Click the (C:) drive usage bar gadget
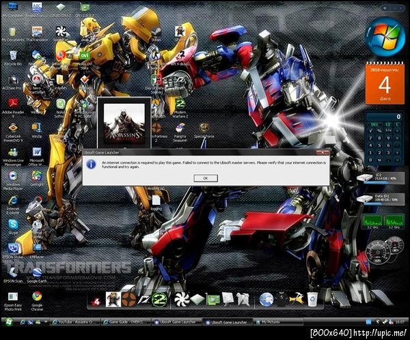 381,178
